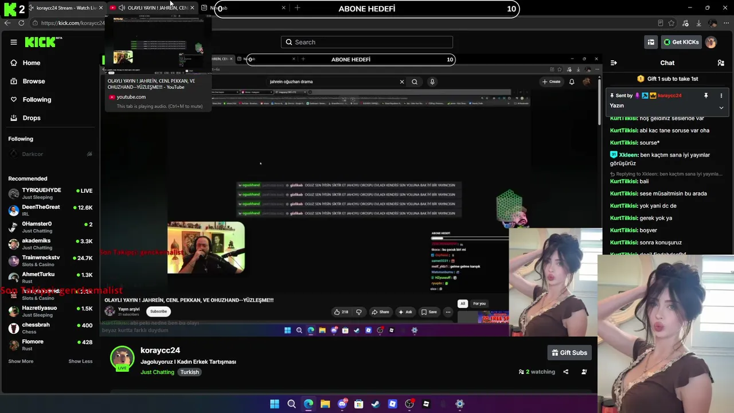
Task: Open browser downloads
Action: (698, 23)
